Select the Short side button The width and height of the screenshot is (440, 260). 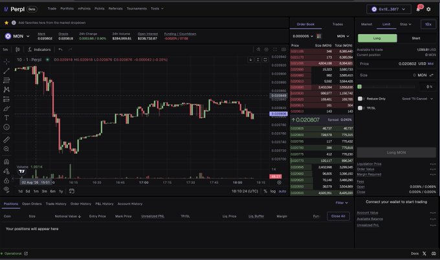tap(416, 38)
